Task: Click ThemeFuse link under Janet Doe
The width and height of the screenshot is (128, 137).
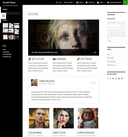Action: (62, 136)
